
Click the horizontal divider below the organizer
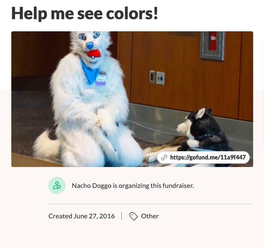pos(151,204)
